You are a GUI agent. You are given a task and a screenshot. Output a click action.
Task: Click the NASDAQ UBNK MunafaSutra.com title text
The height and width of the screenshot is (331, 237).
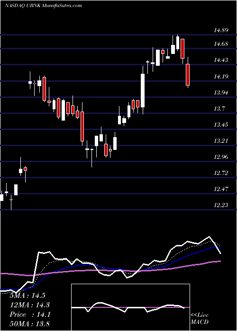43,6
